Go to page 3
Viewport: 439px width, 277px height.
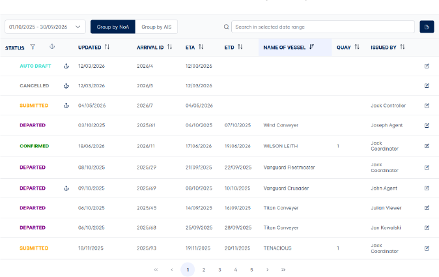tap(219, 270)
